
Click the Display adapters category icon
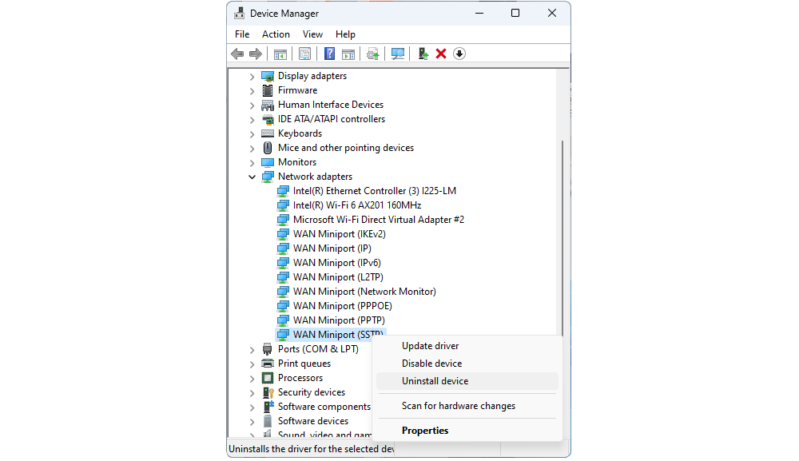[x=268, y=76]
